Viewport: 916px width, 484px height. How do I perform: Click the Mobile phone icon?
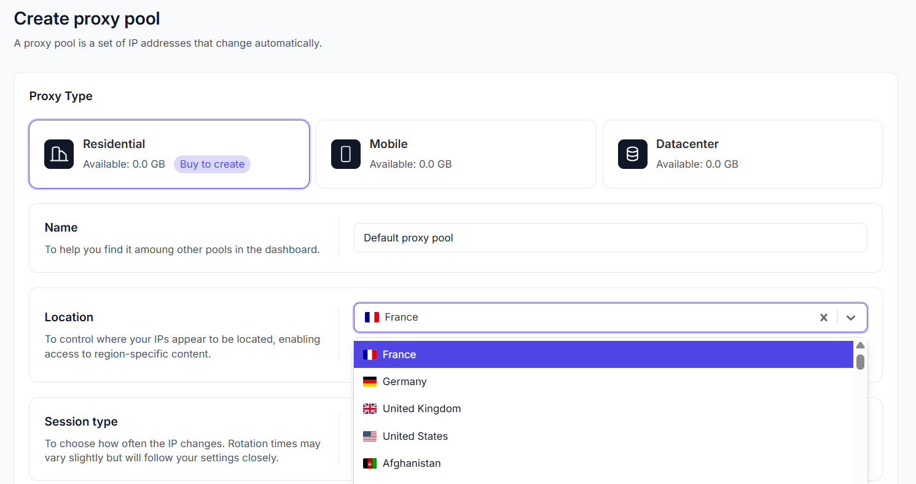coord(346,154)
